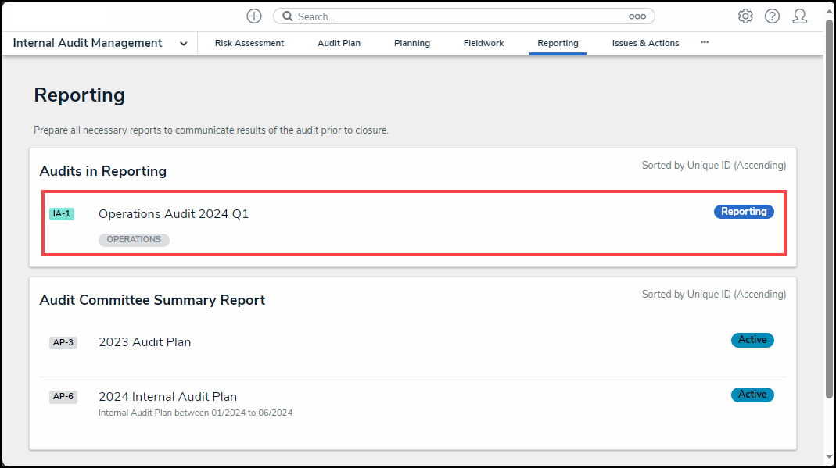Image resolution: width=836 pixels, height=468 pixels.
Task: Select the Fieldwork tab
Action: click(x=483, y=44)
